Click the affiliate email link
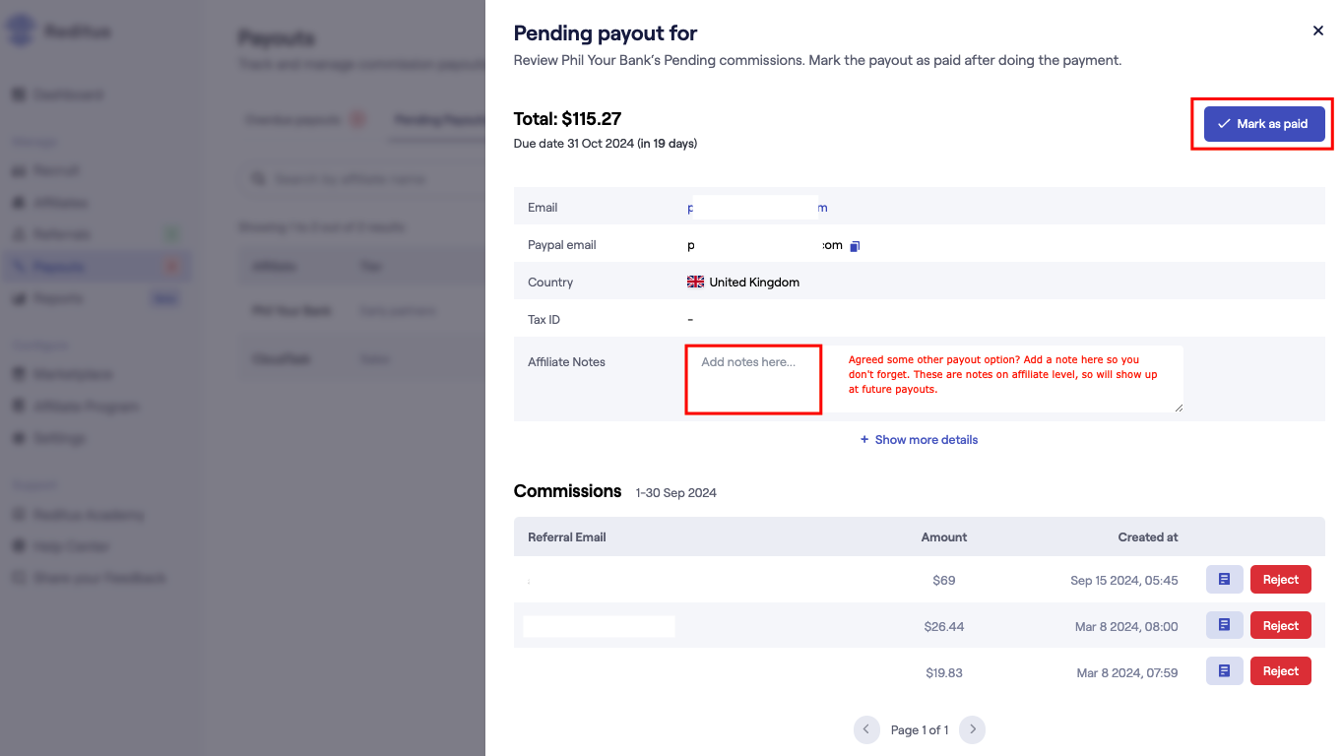Screen dimensions: 1342x756 [x=757, y=208]
